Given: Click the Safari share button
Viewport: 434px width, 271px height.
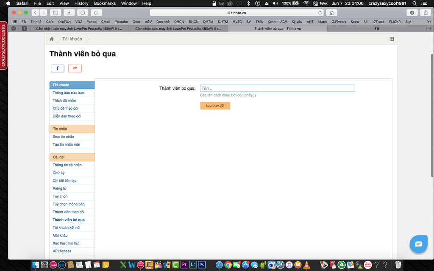Looking at the screenshot, I should [x=426, y=13].
